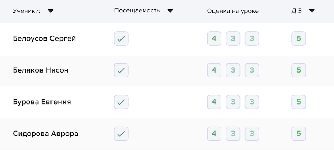Select the last grade 3 for Бурова Евгения
The height and width of the screenshot is (150, 334).
tap(252, 102)
